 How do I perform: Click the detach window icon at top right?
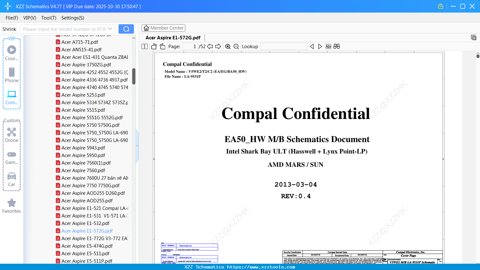(474, 37)
